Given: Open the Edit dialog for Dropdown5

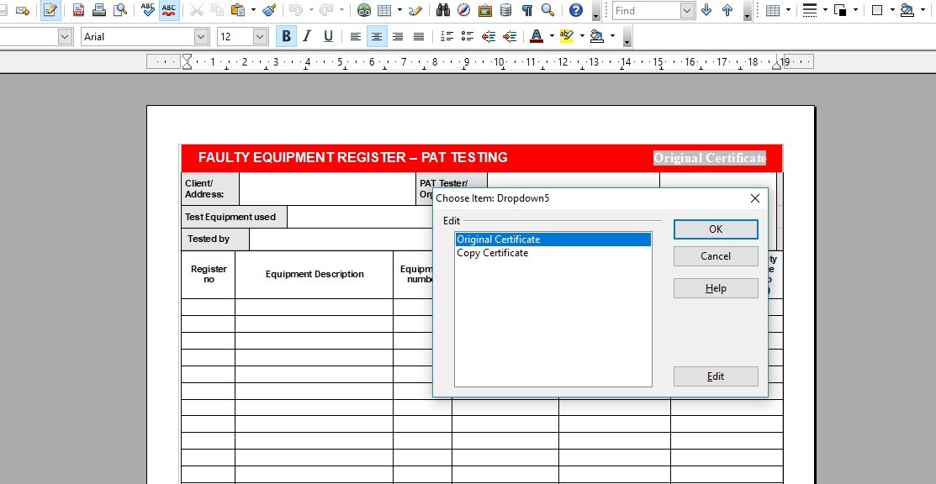Looking at the screenshot, I should click(715, 376).
